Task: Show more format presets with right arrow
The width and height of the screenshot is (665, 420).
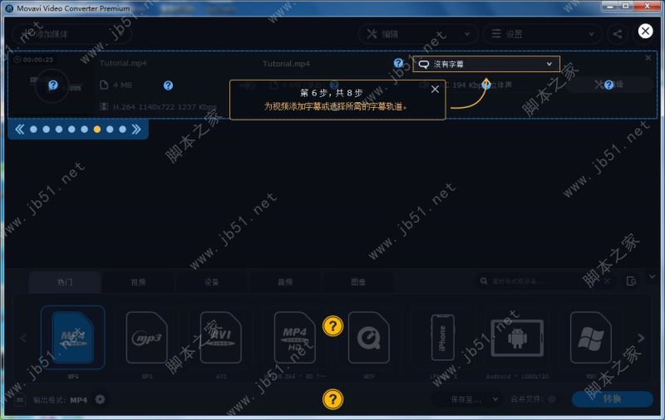Action: pos(641,338)
